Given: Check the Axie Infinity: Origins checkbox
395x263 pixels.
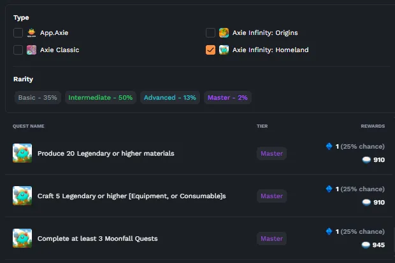Looking at the screenshot, I should 210,32.
